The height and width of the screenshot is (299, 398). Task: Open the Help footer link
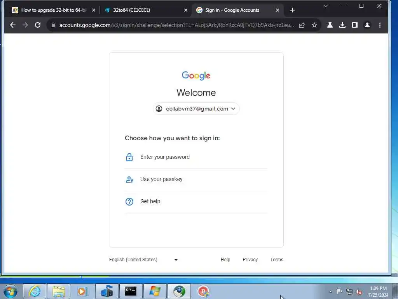tap(225, 260)
